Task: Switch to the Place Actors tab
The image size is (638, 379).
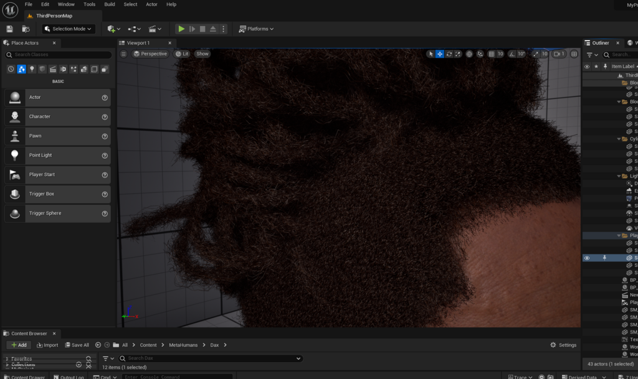Action: (24, 42)
